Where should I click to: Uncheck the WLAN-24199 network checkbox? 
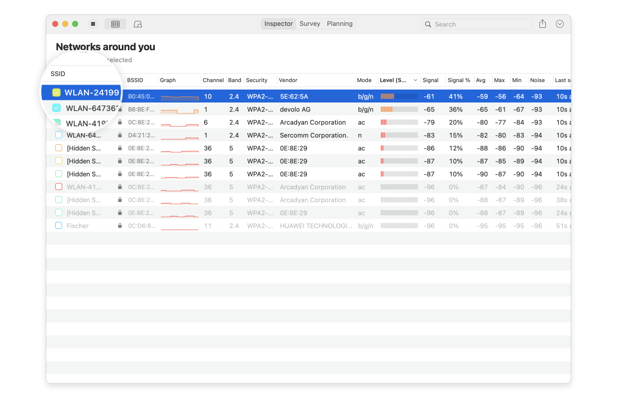56,92
